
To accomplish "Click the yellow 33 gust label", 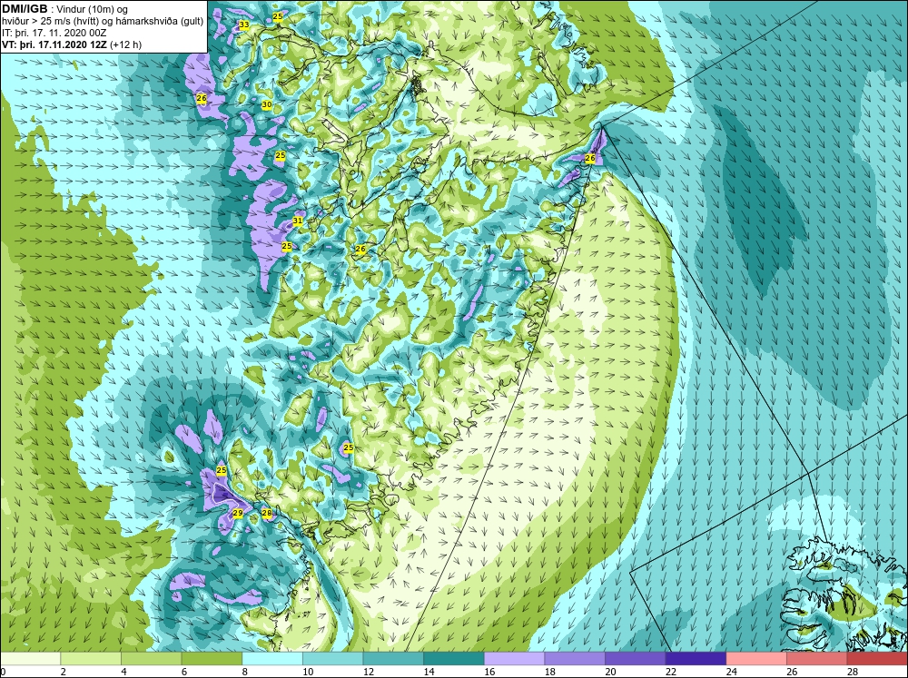I will 243,25.
